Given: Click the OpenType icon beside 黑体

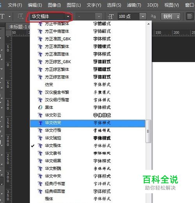Looking at the screenshot, I should [40, 108].
